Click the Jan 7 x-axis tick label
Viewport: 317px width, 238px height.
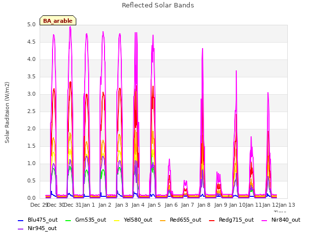point(187,205)
